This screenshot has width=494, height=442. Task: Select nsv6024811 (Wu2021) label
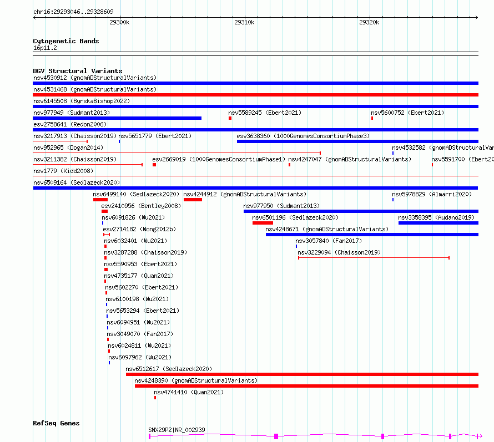click(139, 346)
